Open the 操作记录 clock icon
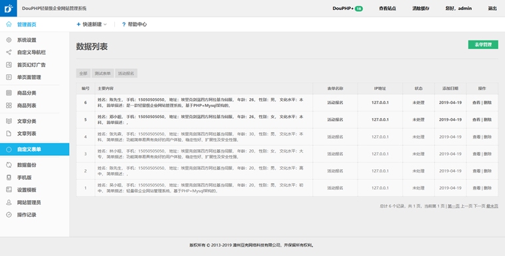This screenshot has width=505, height=256. coord(9,215)
